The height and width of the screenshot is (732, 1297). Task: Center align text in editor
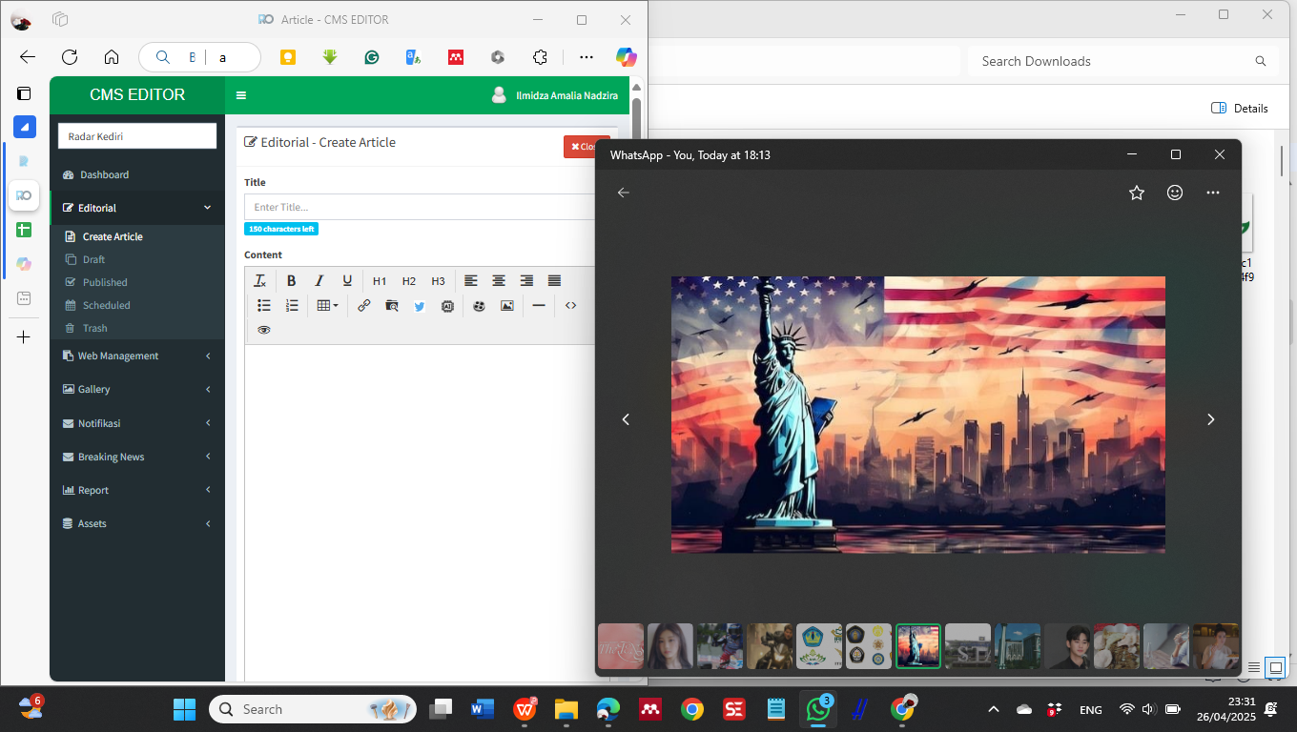tap(499, 281)
